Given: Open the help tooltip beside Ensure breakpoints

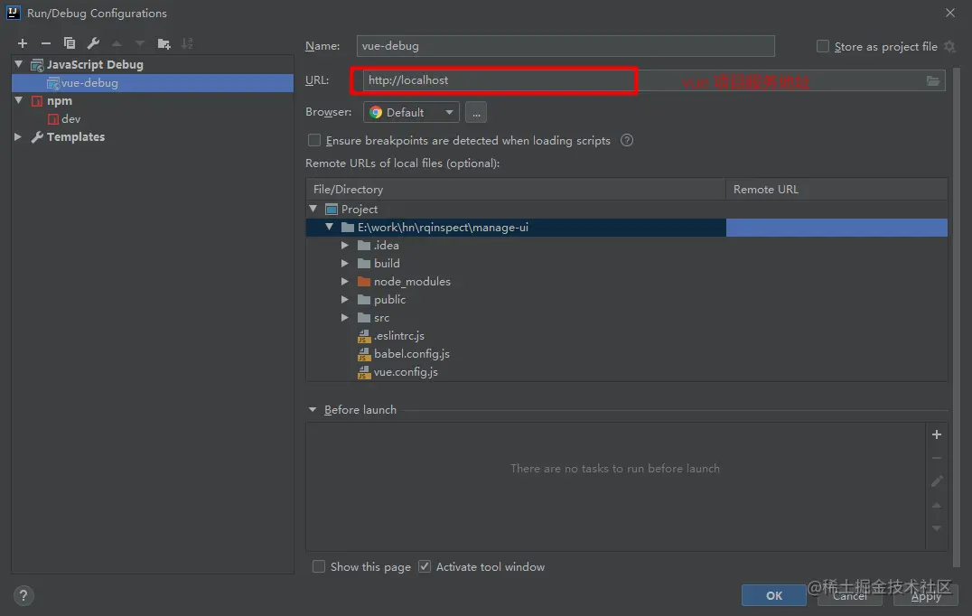Looking at the screenshot, I should pos(627,140).
